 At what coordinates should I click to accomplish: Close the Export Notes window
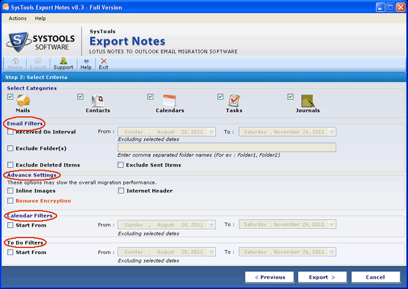(401, 7)
